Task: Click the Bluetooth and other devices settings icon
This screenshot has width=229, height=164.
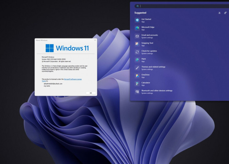Action: 137,92
